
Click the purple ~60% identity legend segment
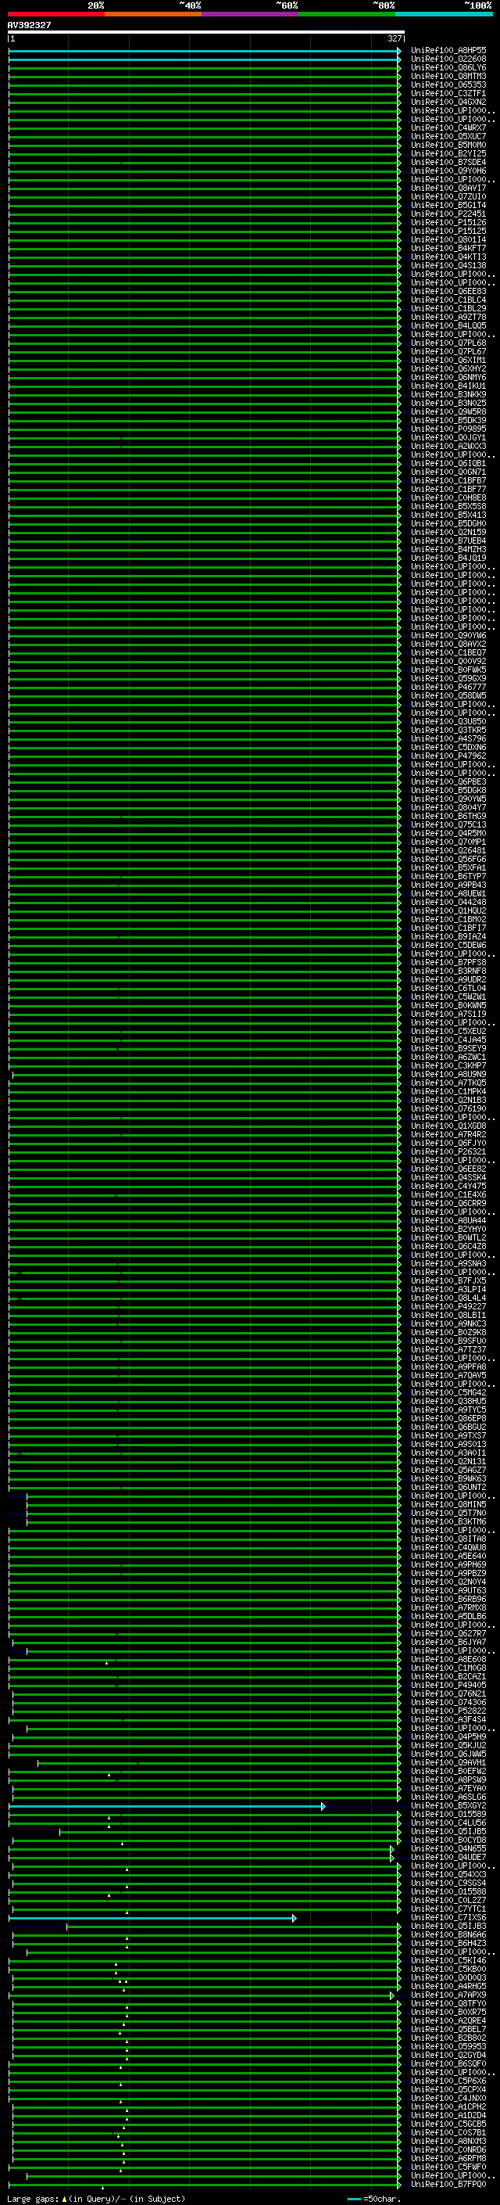tap(251, 14)
